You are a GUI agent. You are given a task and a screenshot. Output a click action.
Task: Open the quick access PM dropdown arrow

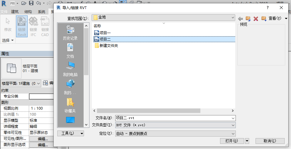pyautogui.click(x=18, y=3)
